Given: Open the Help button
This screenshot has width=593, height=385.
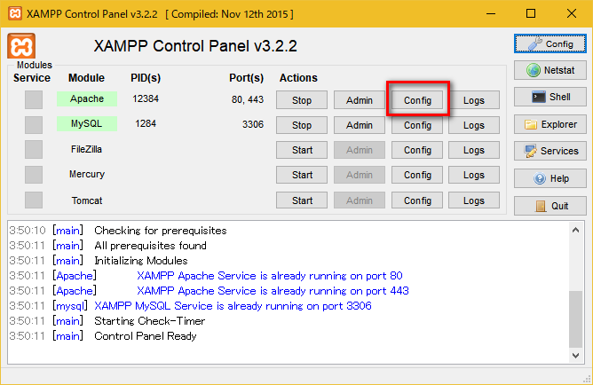Looking at the screenshot, I should pos(550,178).
